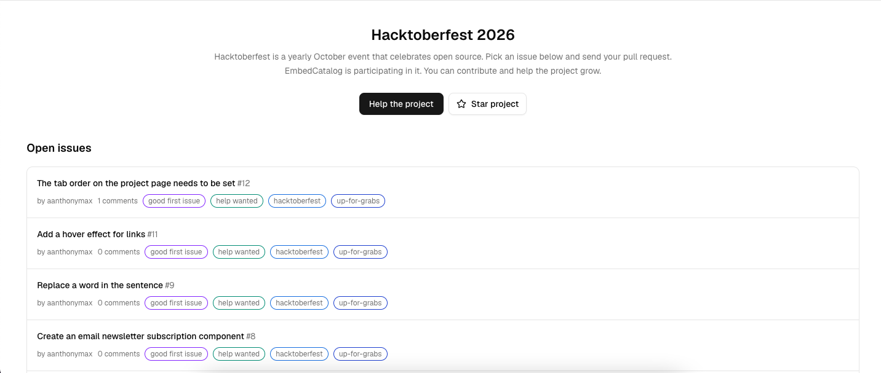Viewport: 881px width, 373px height.
Task: Select help wanted label on issue #12
Action: click(x=237, y=201)
